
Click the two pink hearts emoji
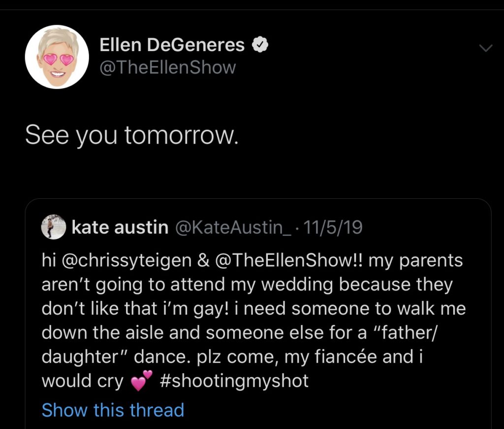[142, 381]
